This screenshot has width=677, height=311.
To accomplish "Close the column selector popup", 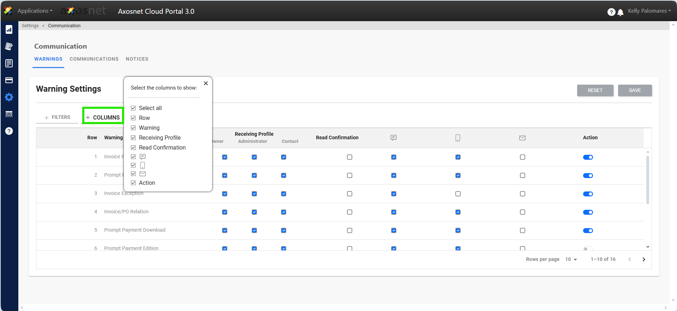I will [206, 83].
